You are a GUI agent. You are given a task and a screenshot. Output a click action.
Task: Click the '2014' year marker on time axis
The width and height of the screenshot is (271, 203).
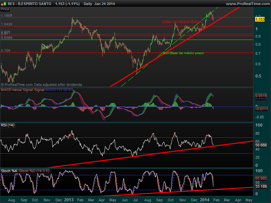pyautogui.click(x=205, y=200)
